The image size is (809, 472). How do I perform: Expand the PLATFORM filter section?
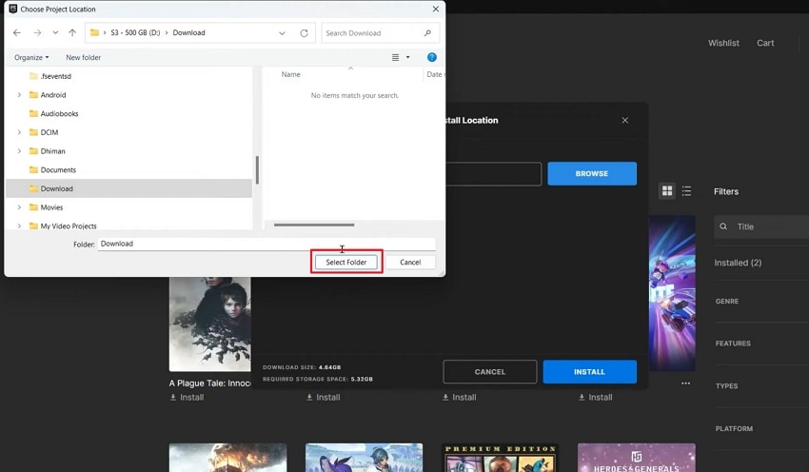tap(734, 428)
